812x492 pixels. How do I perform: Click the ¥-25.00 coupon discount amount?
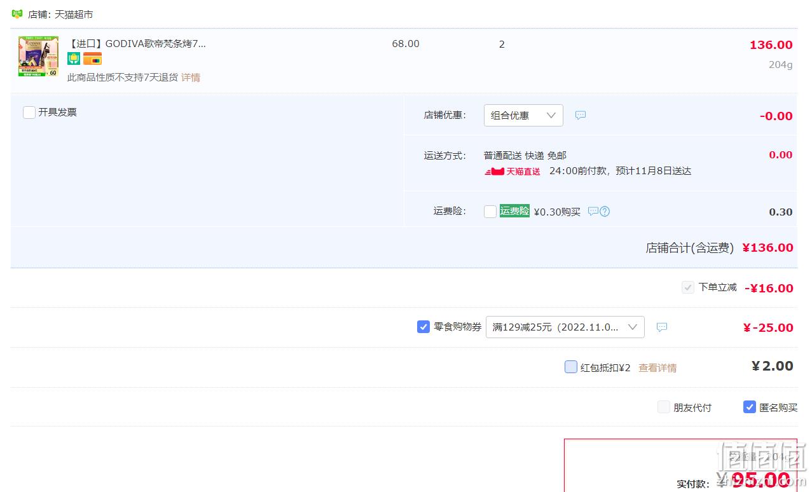pyautogui.click(x=768, y=328)
